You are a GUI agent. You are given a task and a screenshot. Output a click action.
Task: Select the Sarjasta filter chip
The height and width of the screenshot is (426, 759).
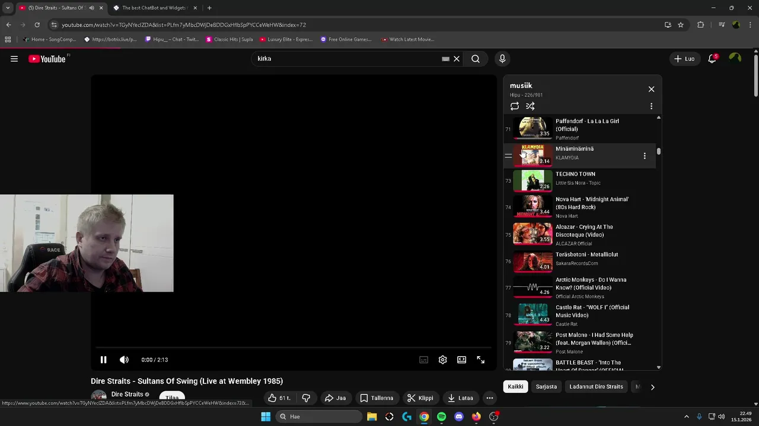tap(546, 386)
